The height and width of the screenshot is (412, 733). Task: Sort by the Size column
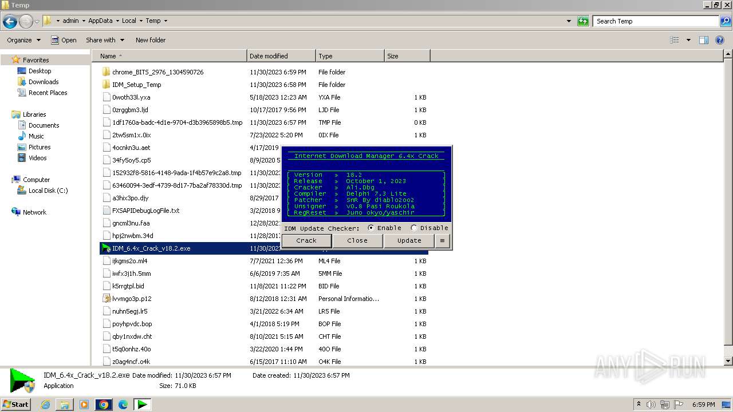(407, 56)
